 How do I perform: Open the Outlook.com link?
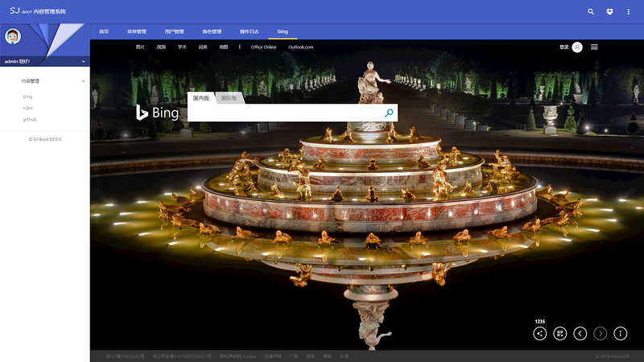(x=300, y=47)
